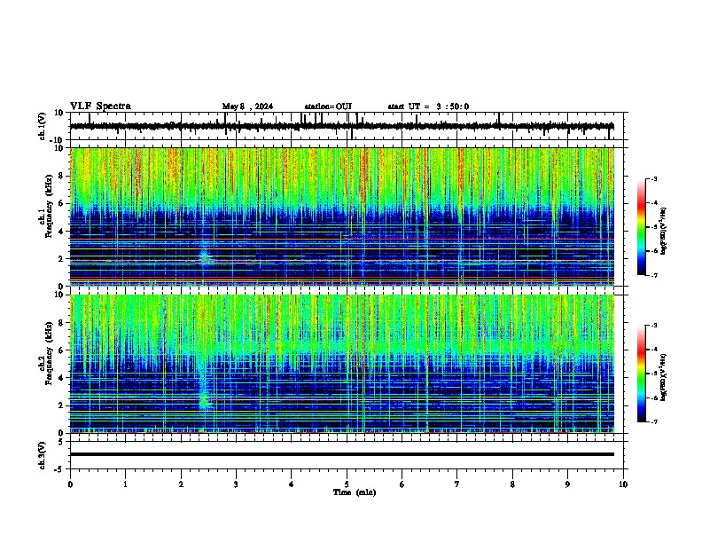Image resolution: width=702 pixels, height=543 pixels.
Task: Click the ch.1 color bar log(PSD) label
Action: 664,231
